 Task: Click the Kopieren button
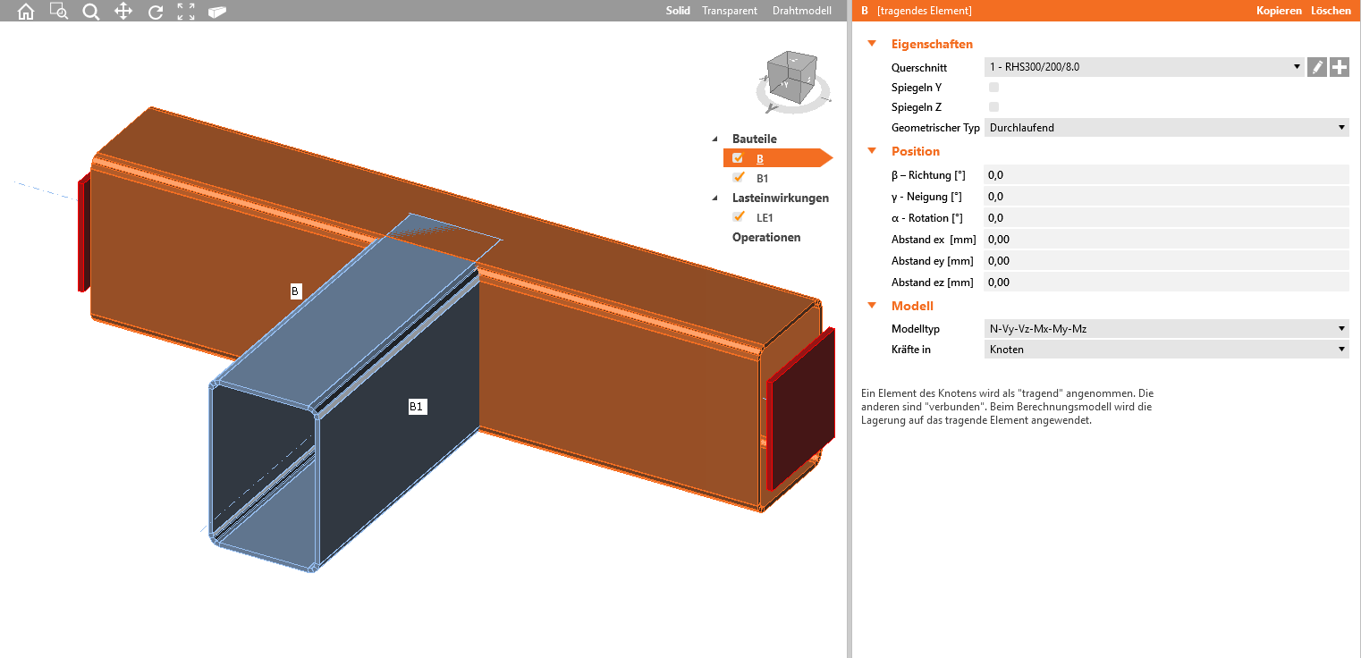1279,11
